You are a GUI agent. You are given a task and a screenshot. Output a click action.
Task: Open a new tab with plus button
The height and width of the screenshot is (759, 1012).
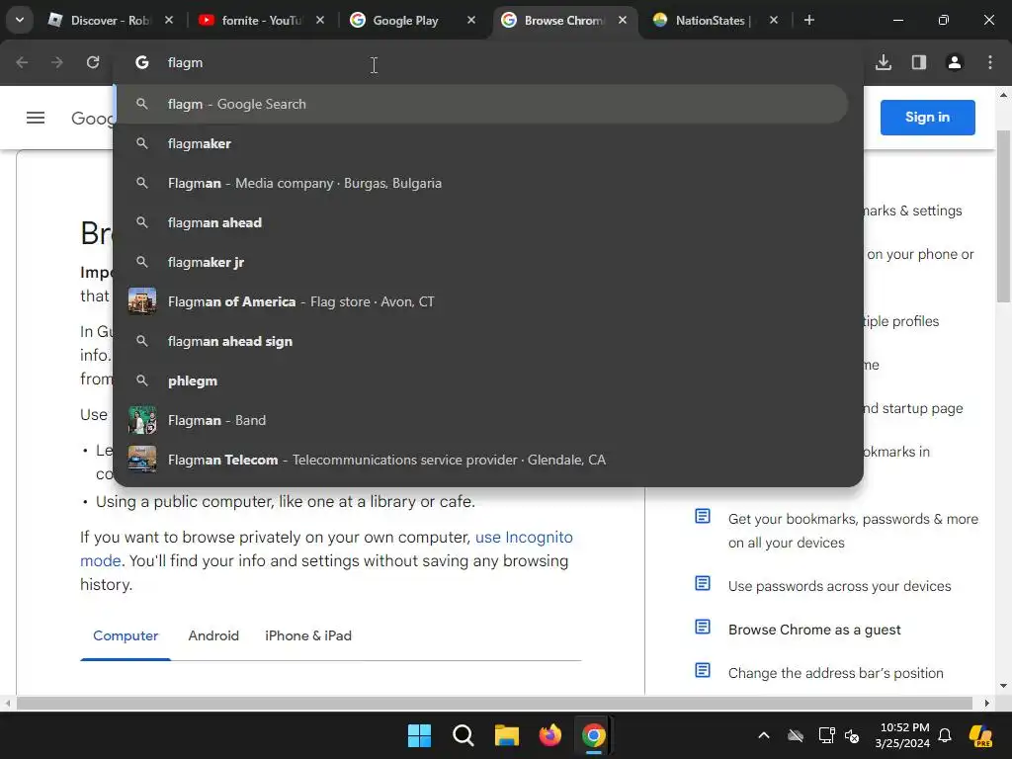pyautogui.click(x=808, y=20)
